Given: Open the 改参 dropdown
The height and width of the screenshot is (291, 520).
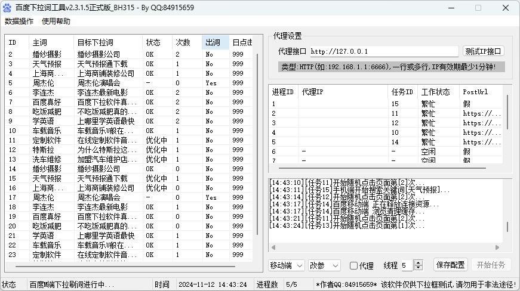Looking at the screenshot, I should [324, 265].
